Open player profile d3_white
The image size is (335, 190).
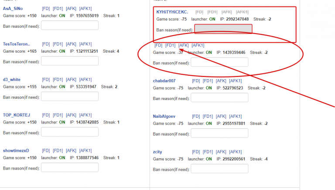click(x=12, y=80)
